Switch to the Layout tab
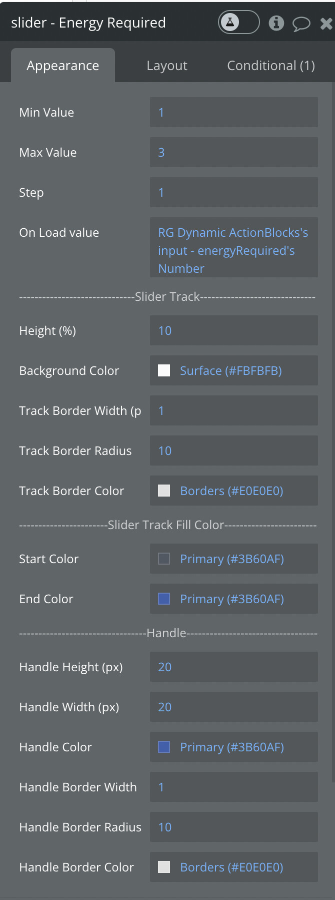Viewport: 335px width, 900px height. tap(167, 65)
